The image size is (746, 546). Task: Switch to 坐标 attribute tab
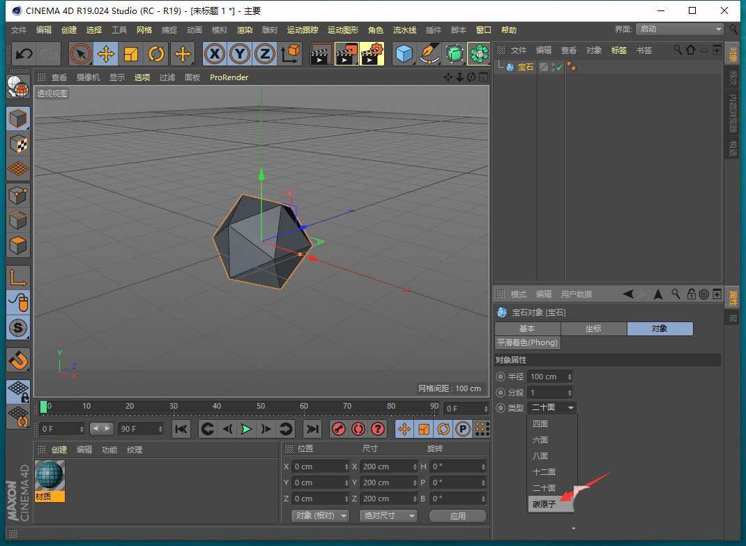(x=593, y=328)
